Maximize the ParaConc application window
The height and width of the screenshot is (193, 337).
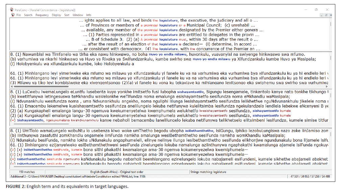point(316,10)
